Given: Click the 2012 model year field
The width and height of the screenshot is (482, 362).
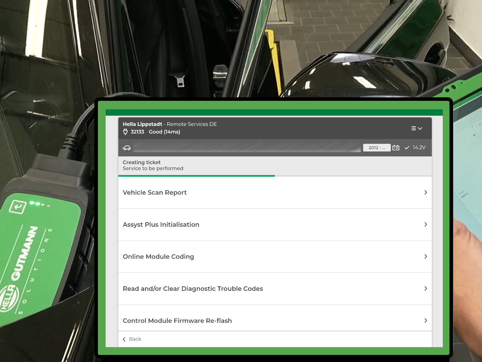Looking at the screenshot, I should click(x=376, y=148).
